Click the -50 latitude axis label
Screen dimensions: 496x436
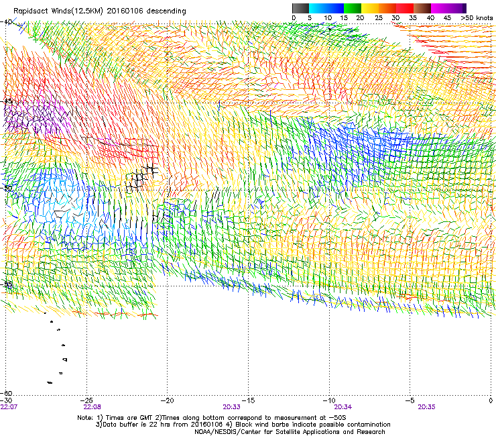6,188
